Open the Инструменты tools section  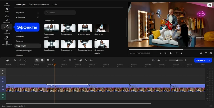pyautogui.click(x=7, y=43)
